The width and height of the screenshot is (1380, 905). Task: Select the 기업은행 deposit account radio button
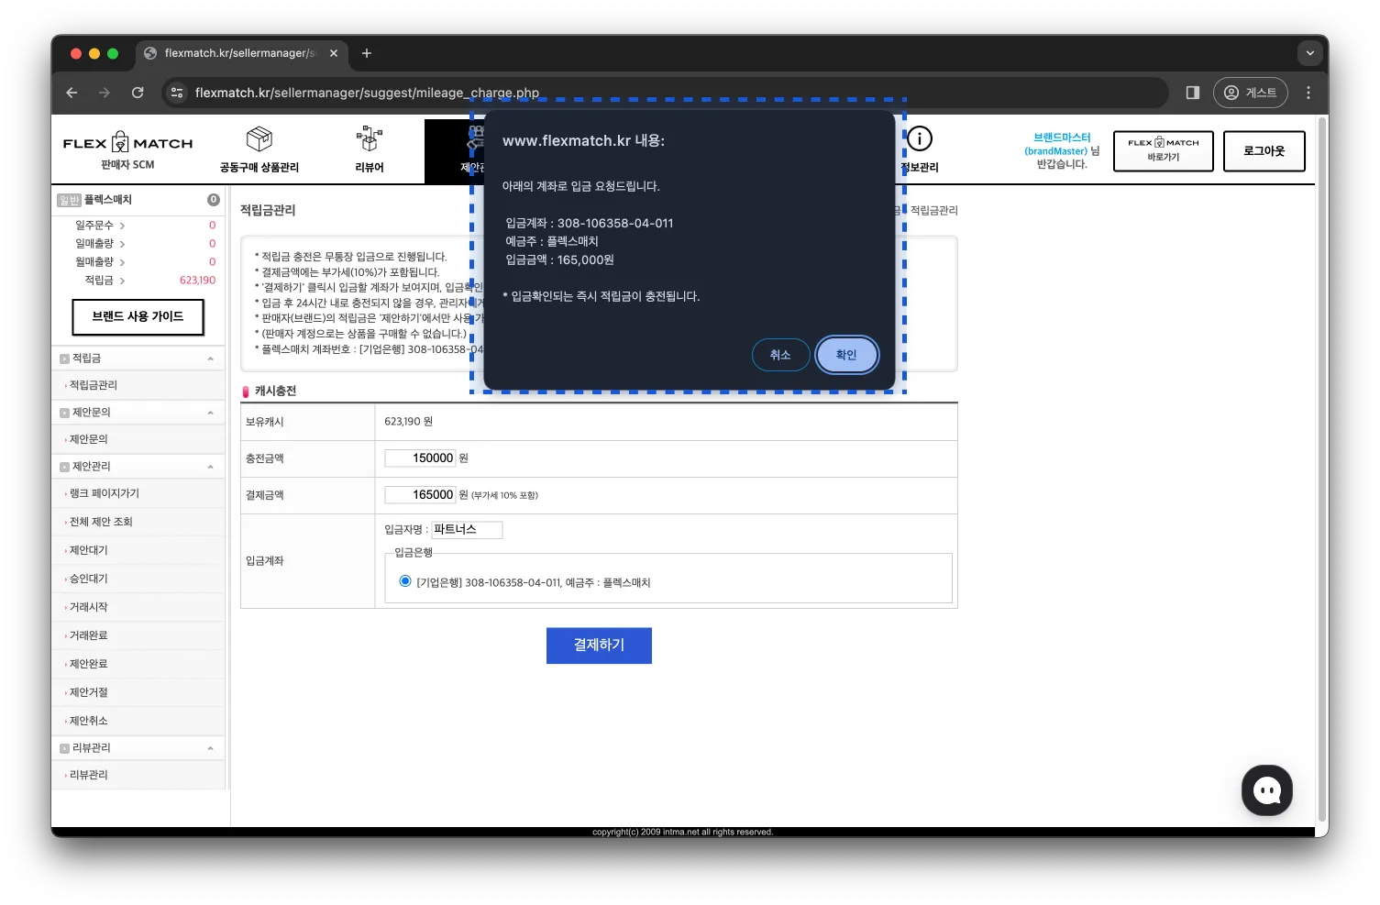[x=405, y=581]
